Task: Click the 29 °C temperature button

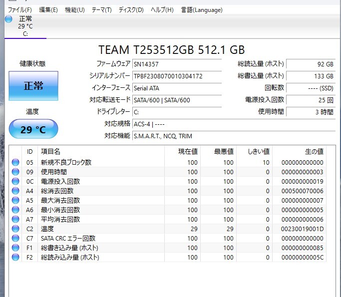Action: [x=33, y=130]
